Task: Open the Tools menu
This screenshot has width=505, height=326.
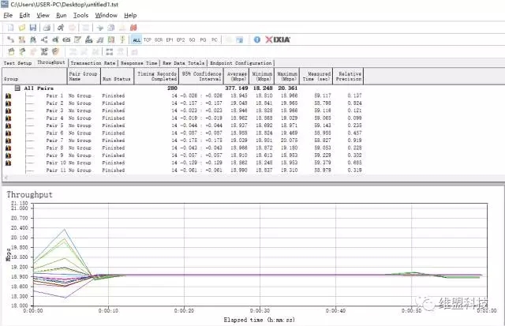Action: pos(80,15)
